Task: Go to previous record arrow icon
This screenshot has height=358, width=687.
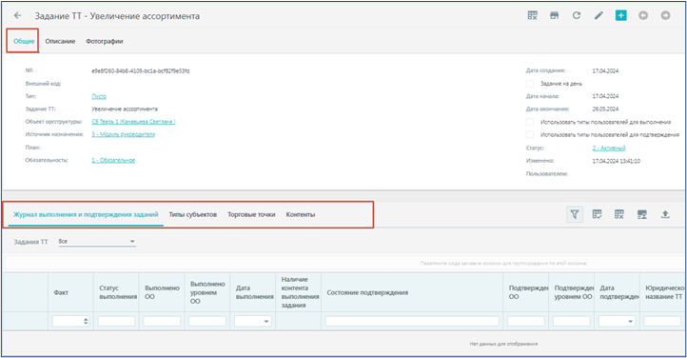Action: 643,16
